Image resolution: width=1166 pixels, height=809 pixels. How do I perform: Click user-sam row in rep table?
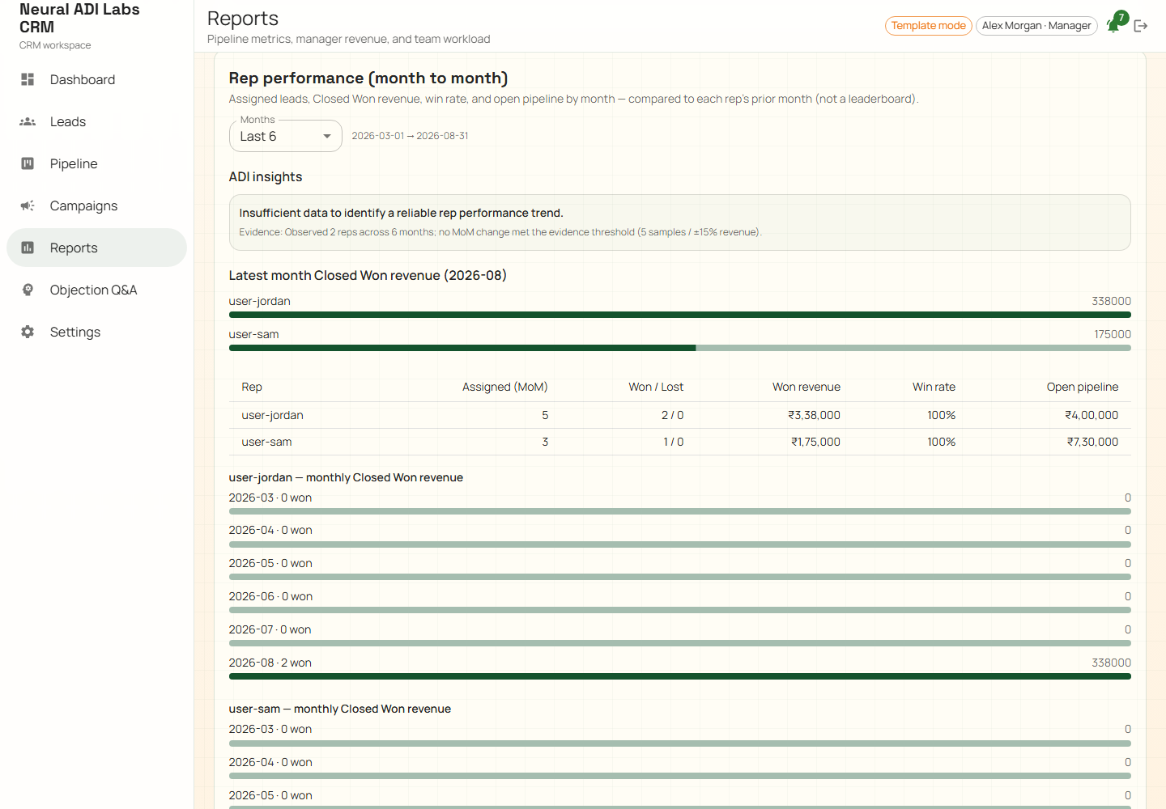680,442
